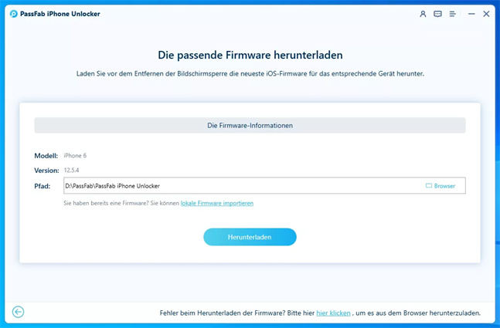Viewport: 500px width, 328px height.
Task: Go back using the circled arrow icon
Action: coord(19,312)
